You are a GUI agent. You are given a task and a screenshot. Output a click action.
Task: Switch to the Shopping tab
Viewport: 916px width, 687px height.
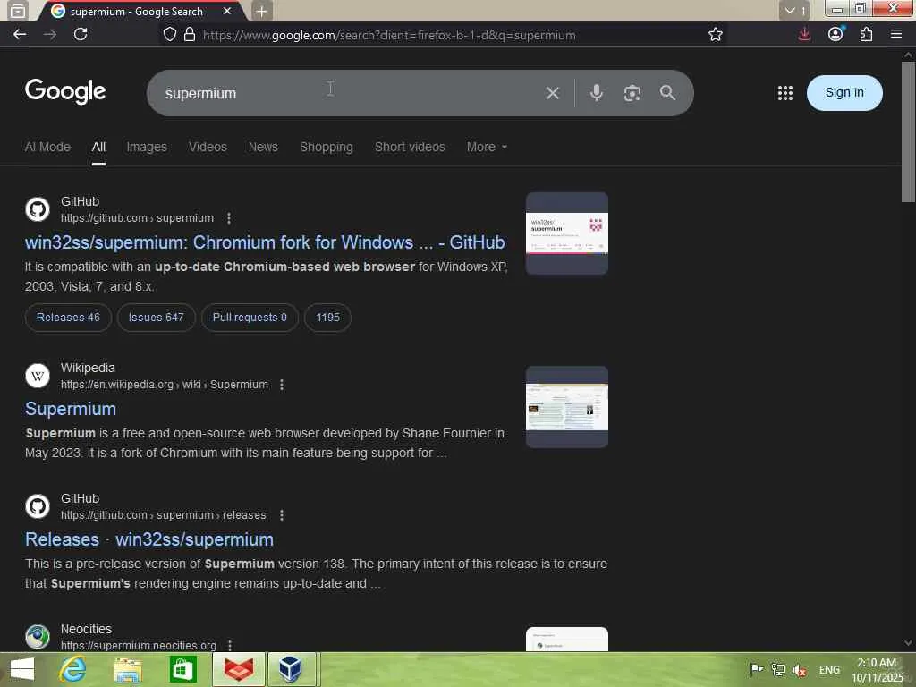[326, 148]
